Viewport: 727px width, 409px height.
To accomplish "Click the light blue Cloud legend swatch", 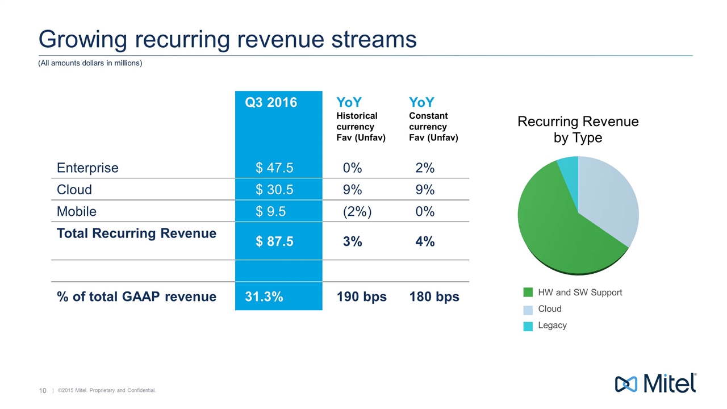I will point(528,310).
